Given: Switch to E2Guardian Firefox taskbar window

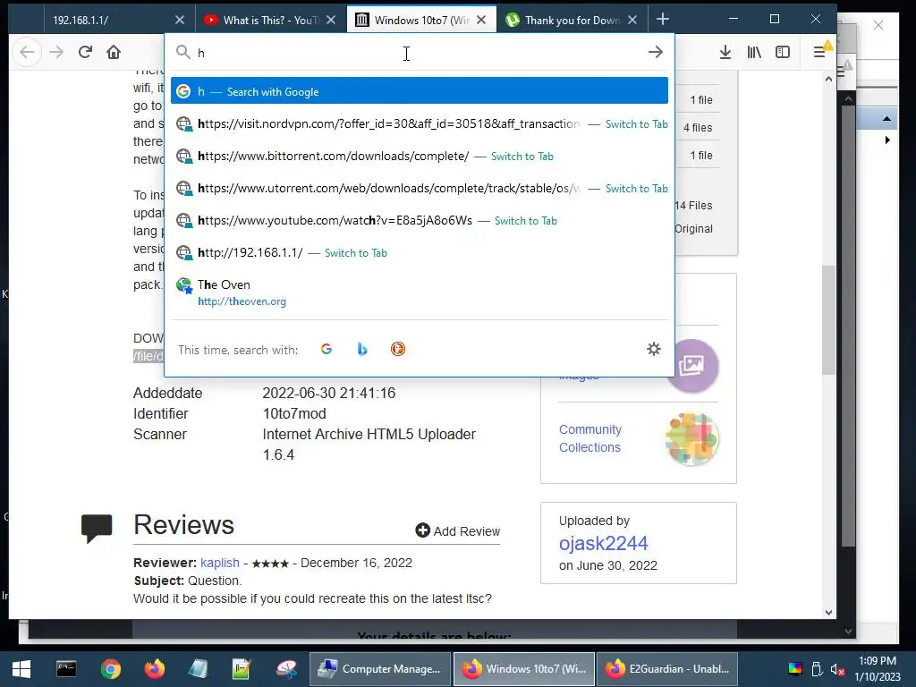Looking at the screenshot, I should tap(667, 669).
